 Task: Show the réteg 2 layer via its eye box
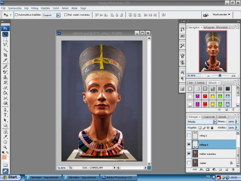[x=189, y=136]
